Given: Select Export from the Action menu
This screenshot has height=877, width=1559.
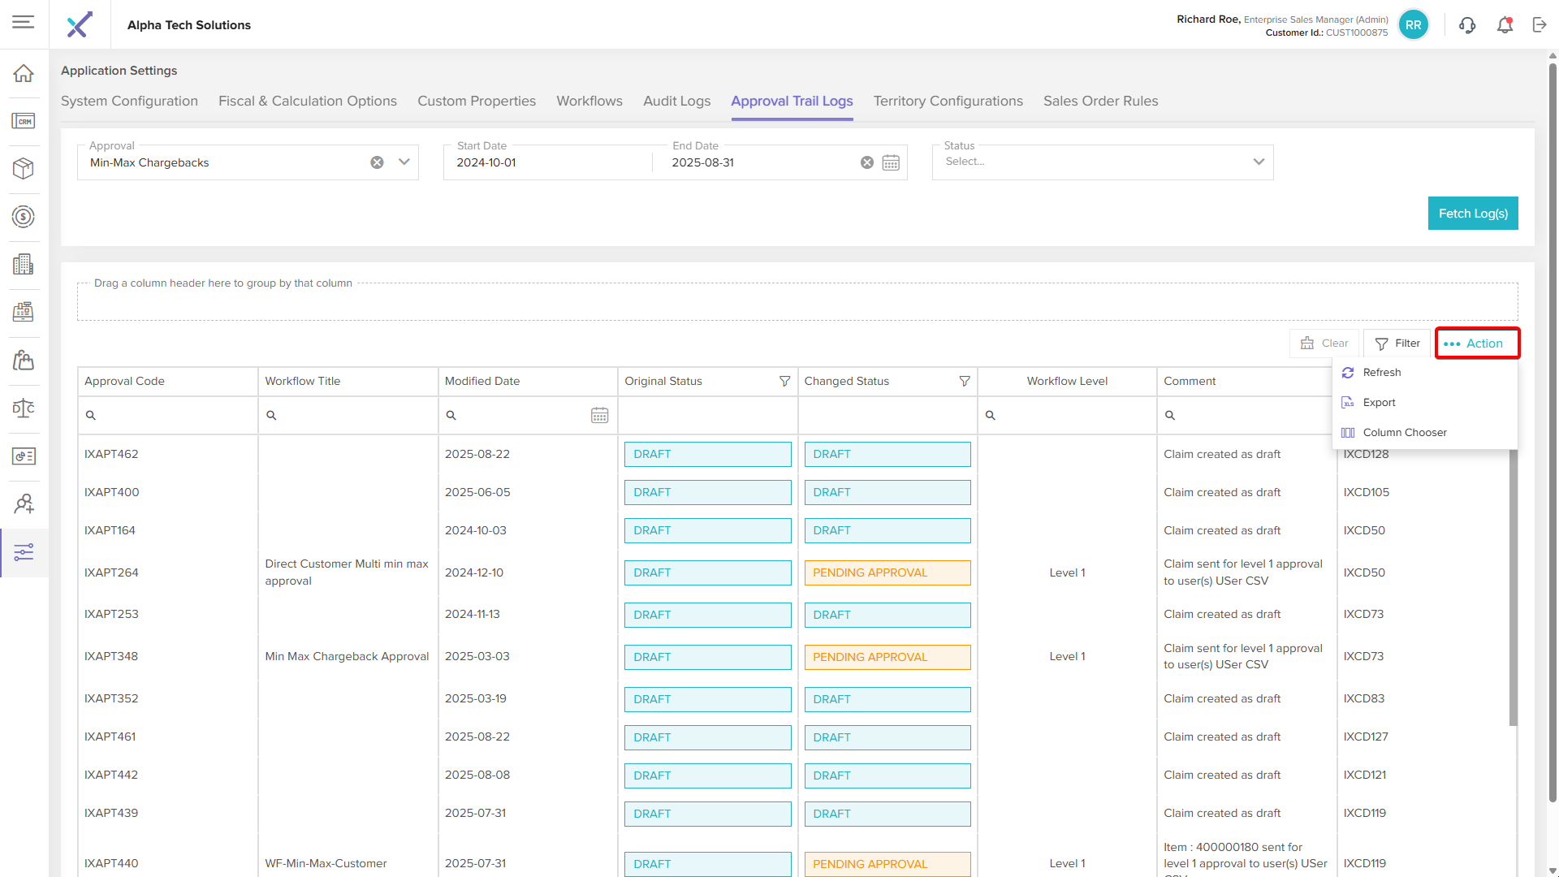Looking at the screenshot, I should click(x=1379, y=402).
